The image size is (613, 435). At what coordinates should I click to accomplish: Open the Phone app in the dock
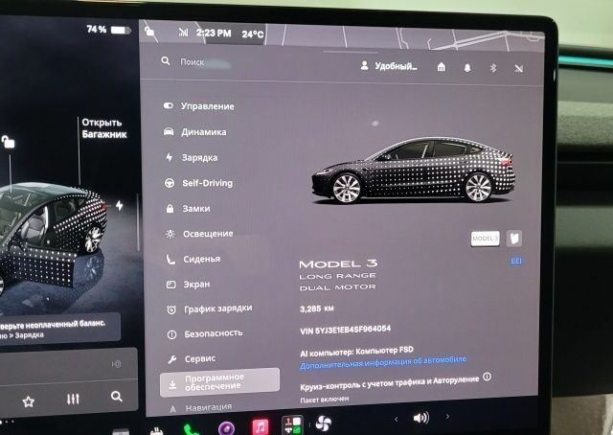(191, 429)
